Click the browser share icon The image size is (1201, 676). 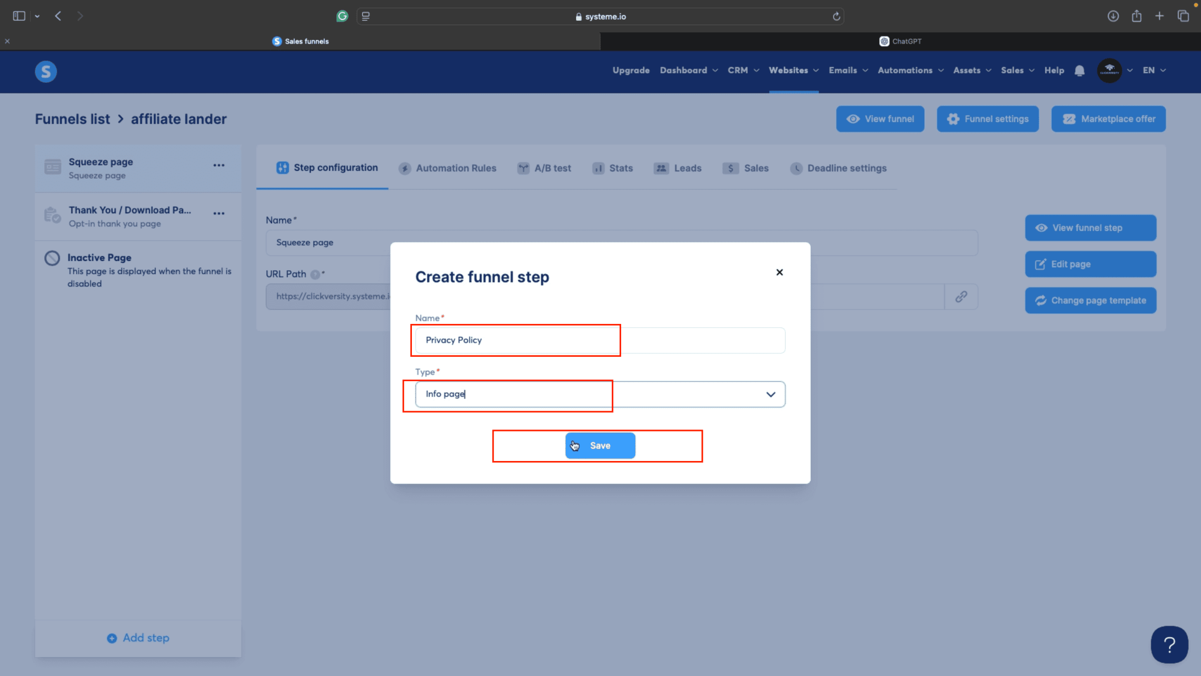point(1136,16)
